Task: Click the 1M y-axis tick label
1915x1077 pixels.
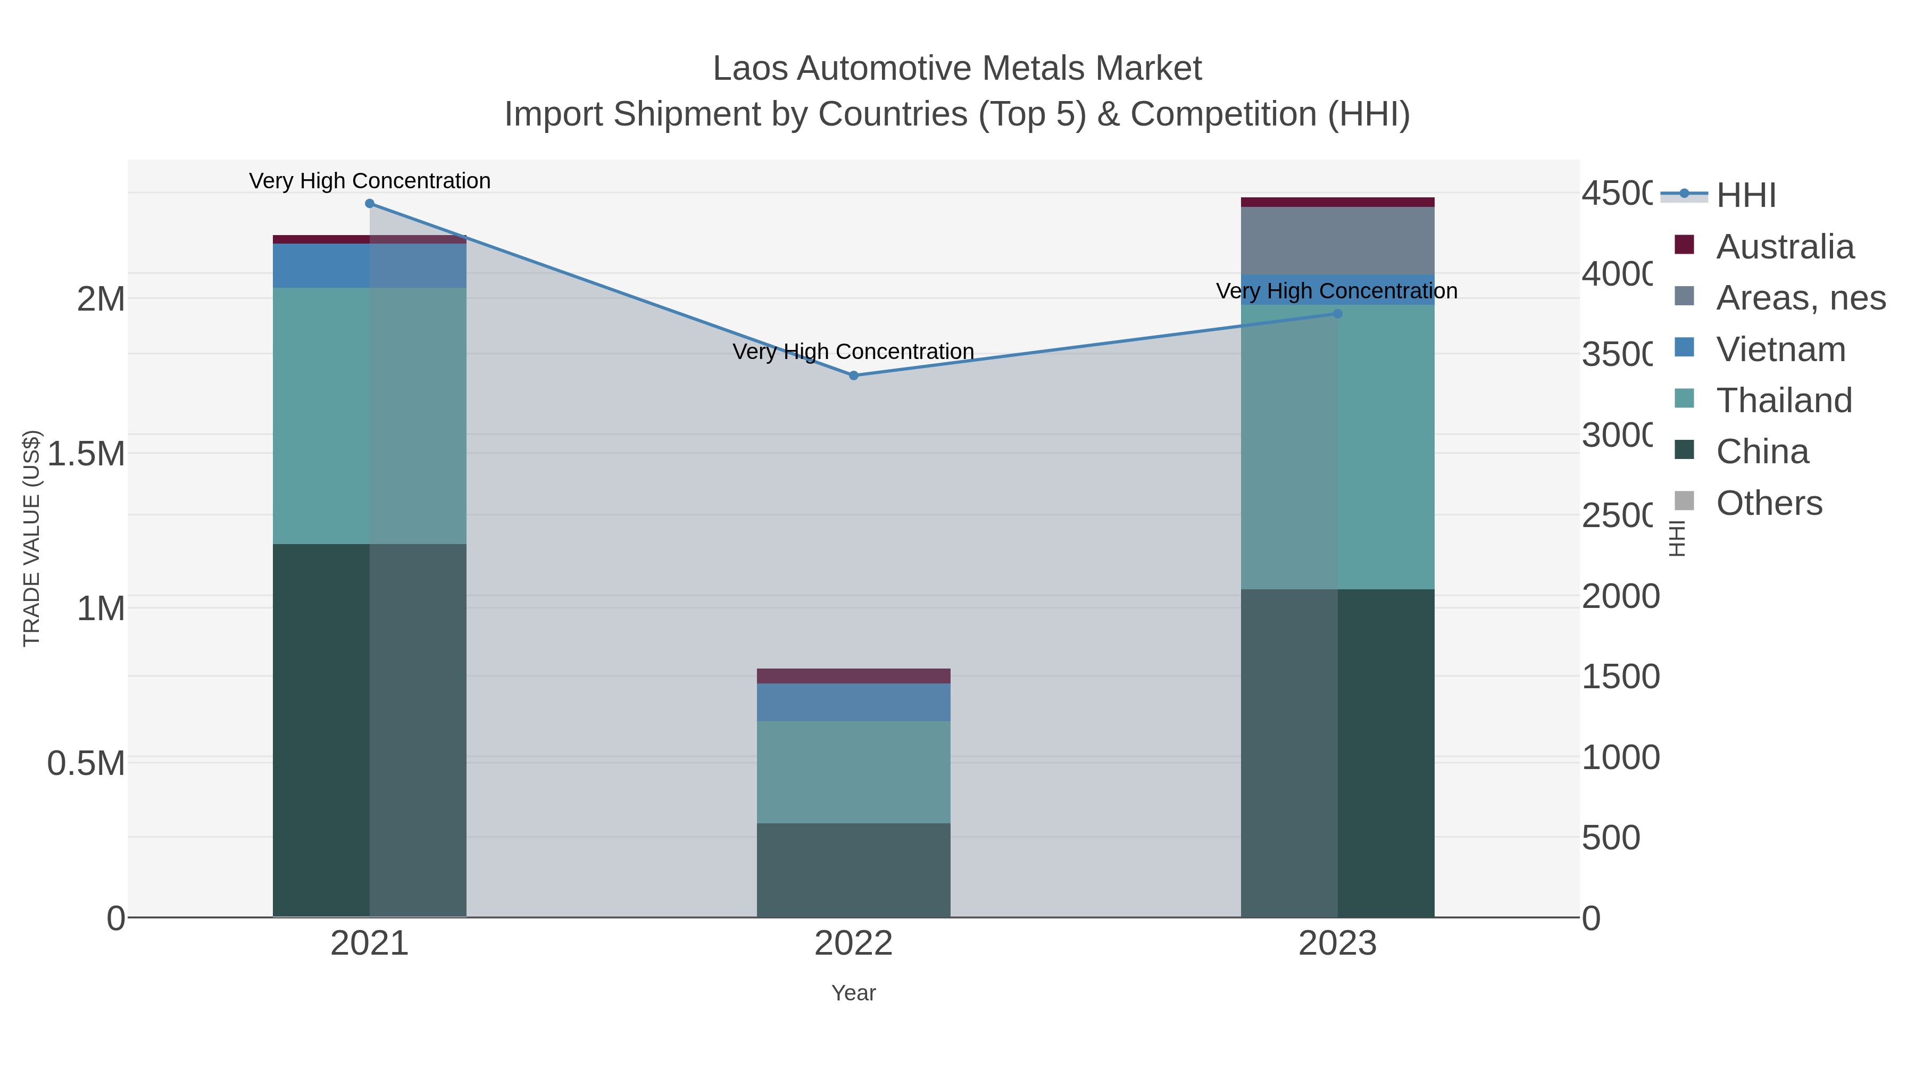Action: click(101, 608)
